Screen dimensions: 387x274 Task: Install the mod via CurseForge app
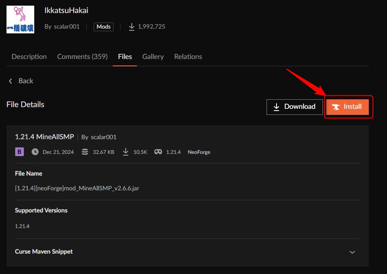pyautogui.click(x=347, y=107)
